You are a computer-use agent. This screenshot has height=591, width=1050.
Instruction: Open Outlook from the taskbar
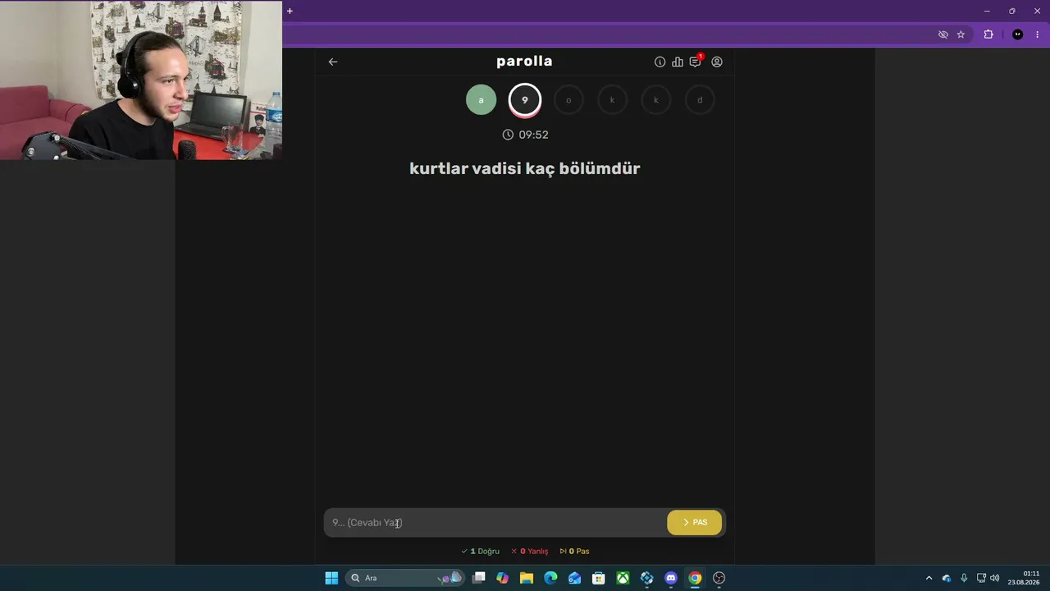pyautogui.click(x=575, y=578)
